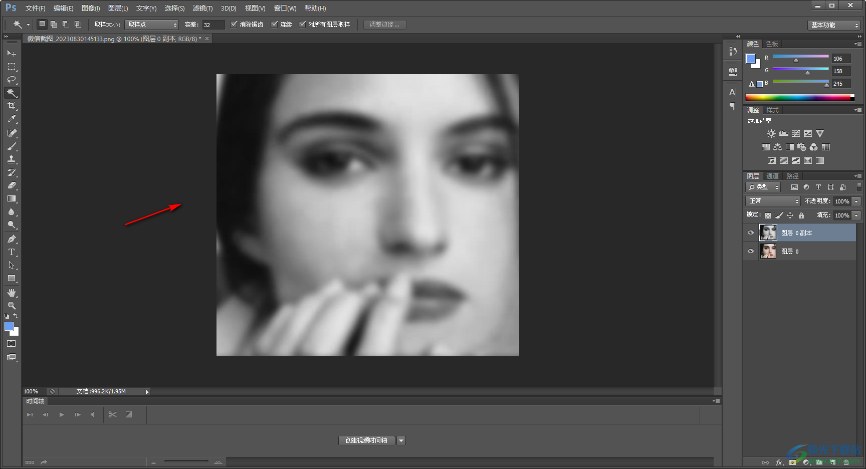The width and height of the screenshot is (866, 469).
Task: Toggle lock position icon
Action: pyautogui.click(x=790, y=215)
